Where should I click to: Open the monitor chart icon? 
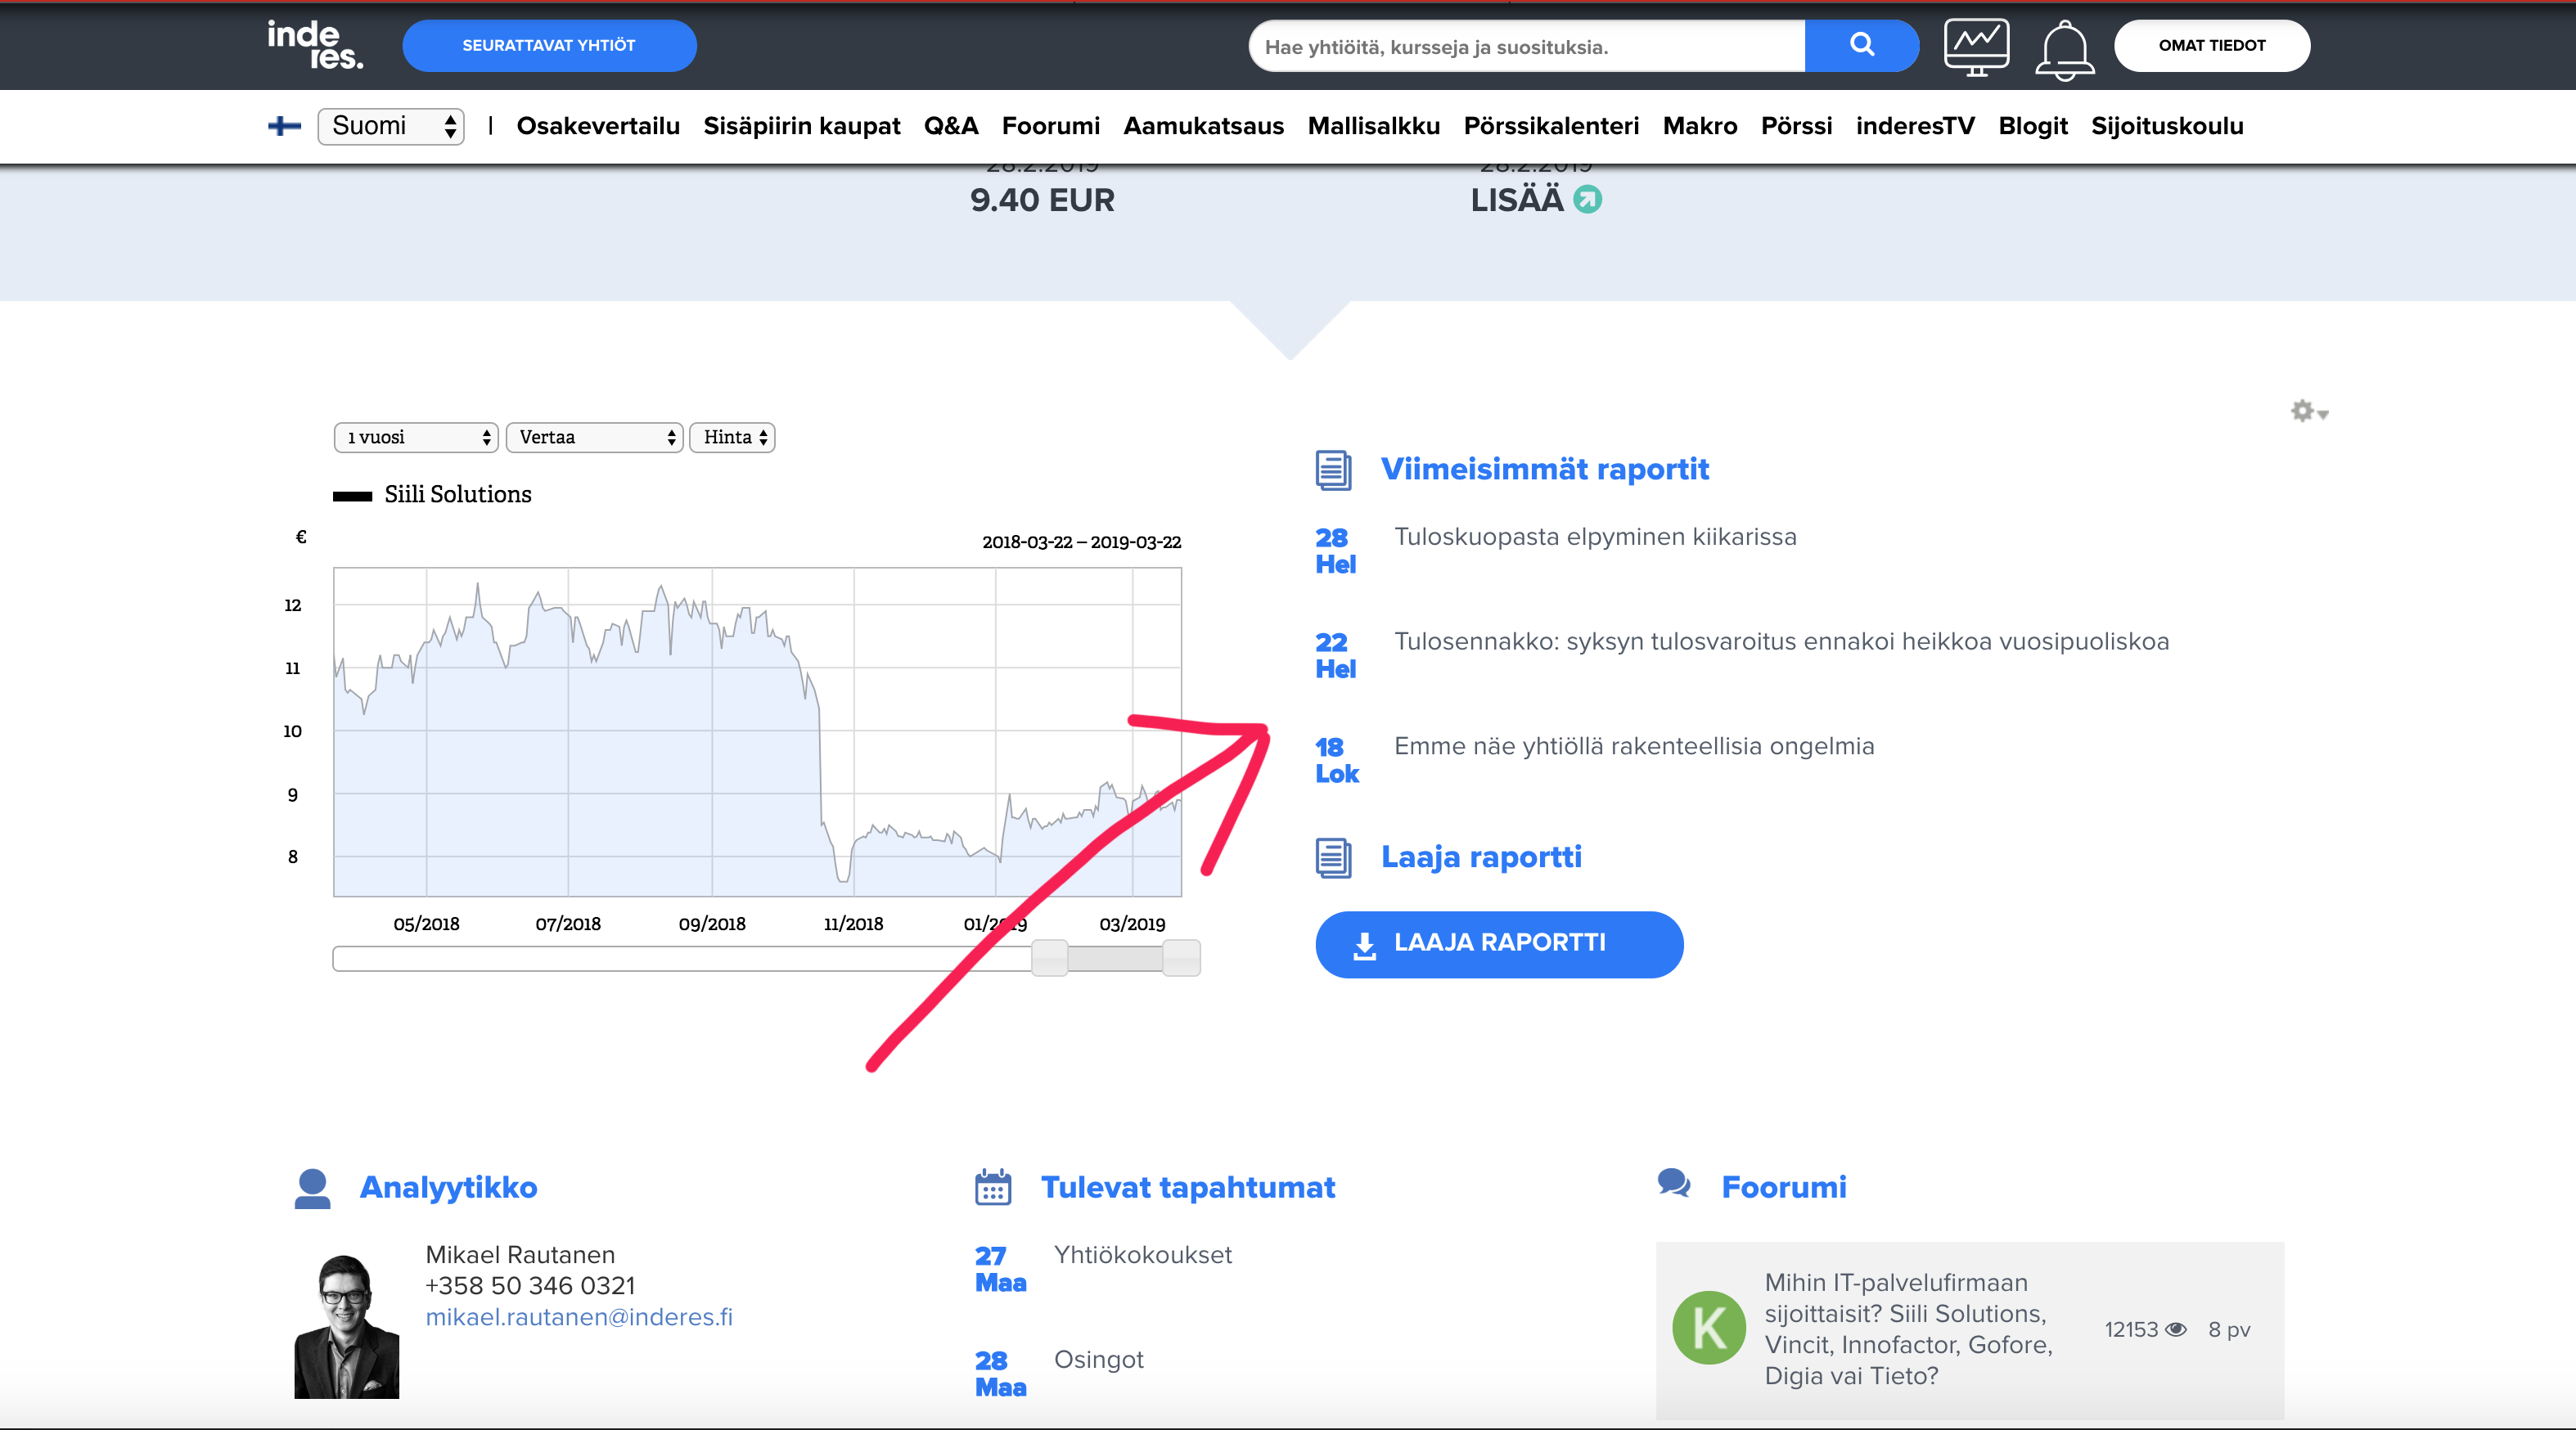pyautogui.click(x=1976, y=47)
